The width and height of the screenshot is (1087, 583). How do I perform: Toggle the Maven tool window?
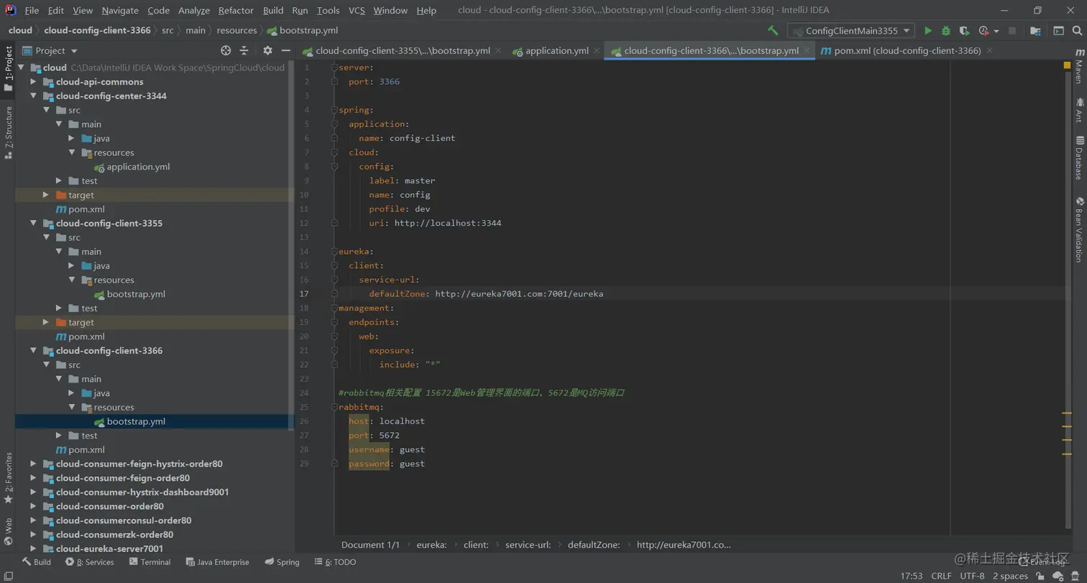(1079, 68)
